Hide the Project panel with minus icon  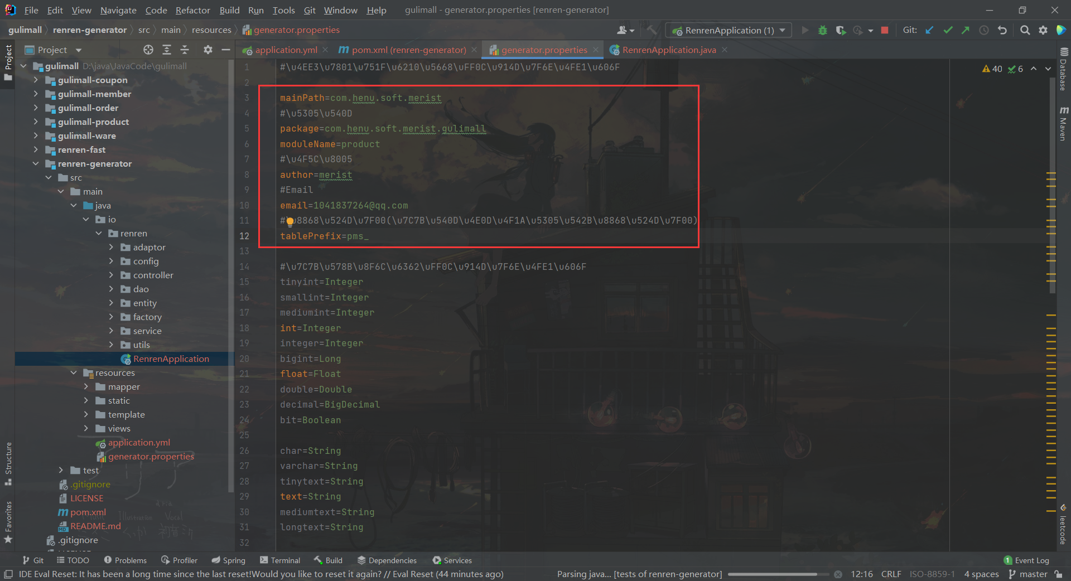[225, 50]
